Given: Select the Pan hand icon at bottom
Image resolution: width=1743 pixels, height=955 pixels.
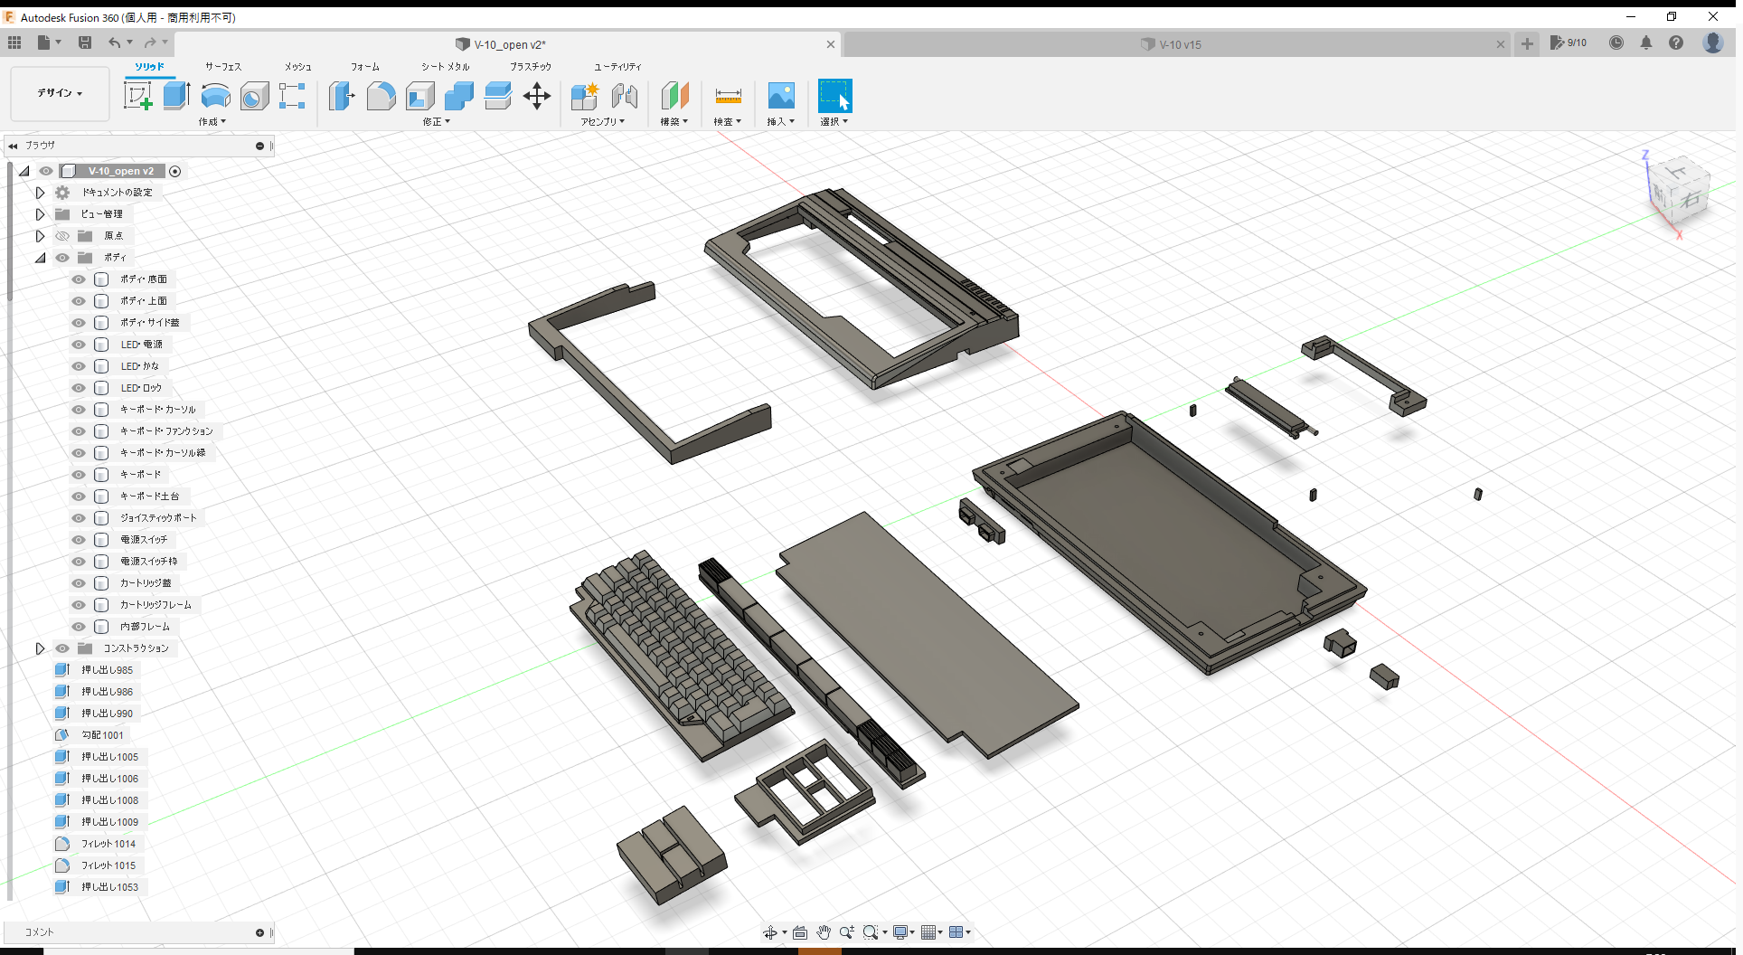Looking at the screenshot, I should [x=824, y=931].
